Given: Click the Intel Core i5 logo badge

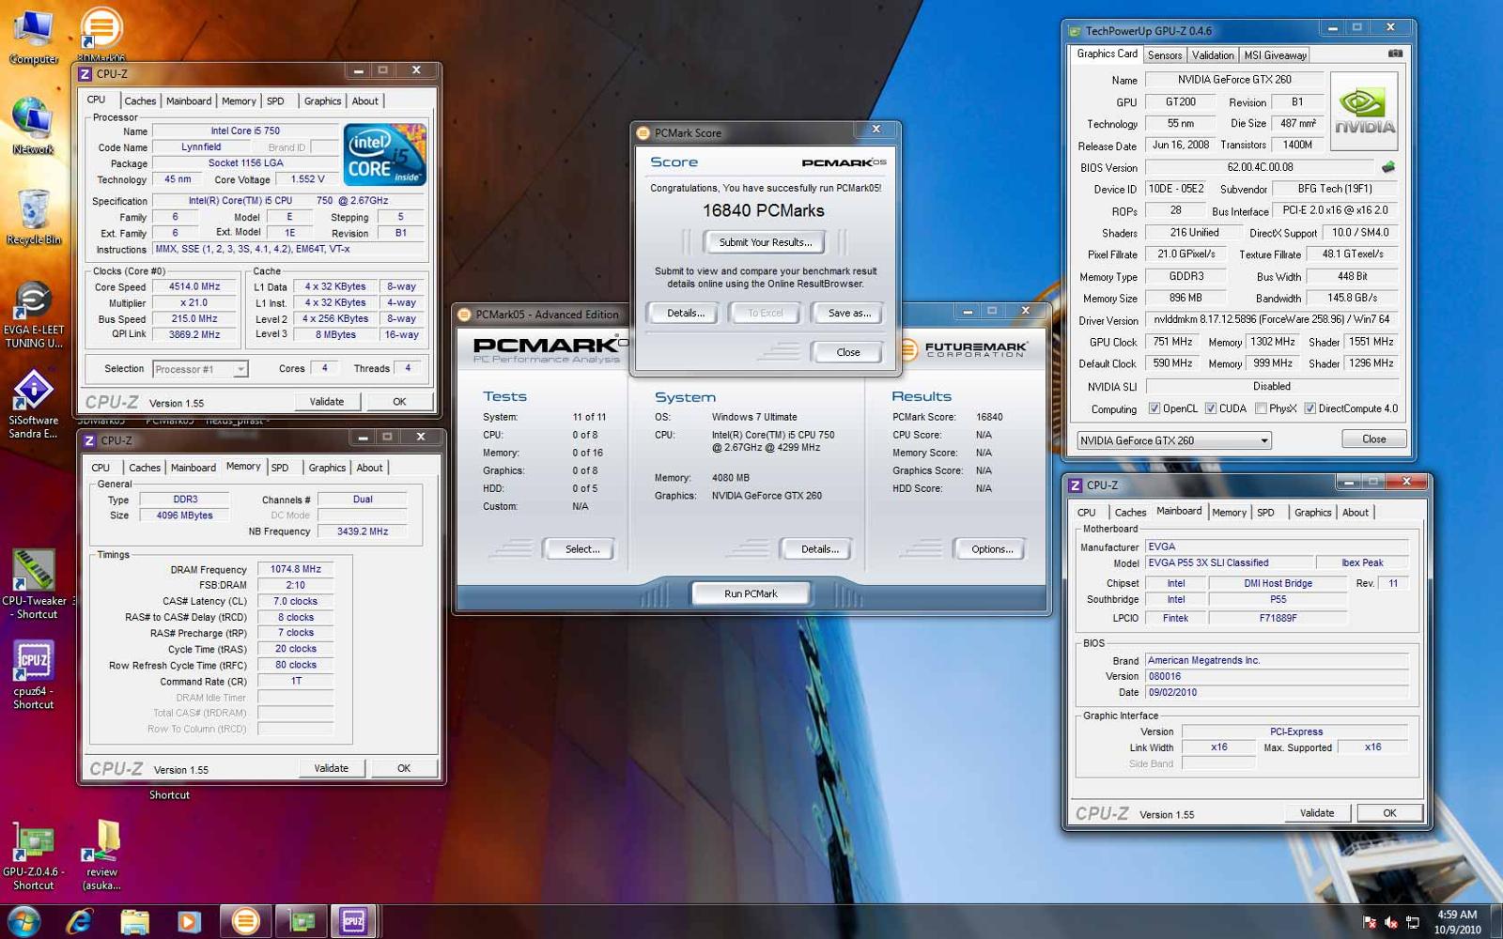Looking at the screenshot, I should point(385,154).
